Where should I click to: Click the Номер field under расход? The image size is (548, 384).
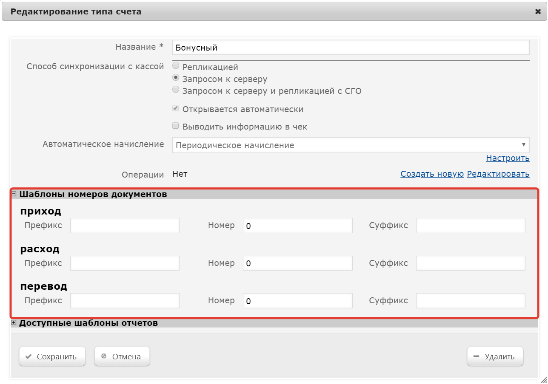click(x=298, y=263)
